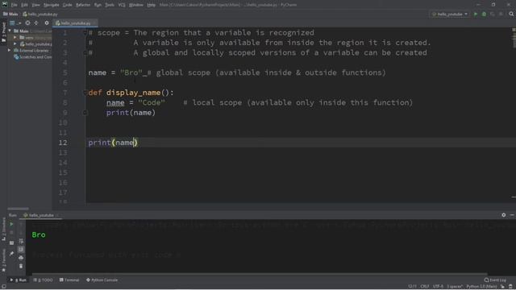
Task: Open the Terminal tool window
Action: [x=69, y=280]
